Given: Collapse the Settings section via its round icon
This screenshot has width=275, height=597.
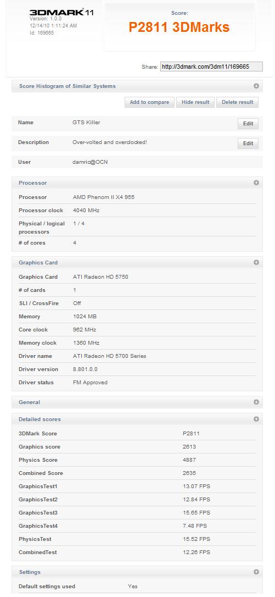Looking at the screenshot, I should 256,572.
